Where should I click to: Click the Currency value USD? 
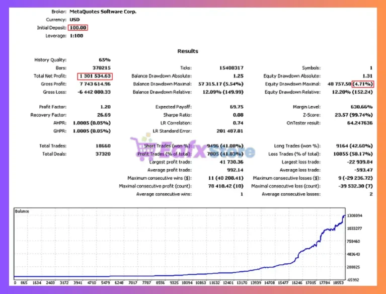pyautogui.click(x=74, y=20)
